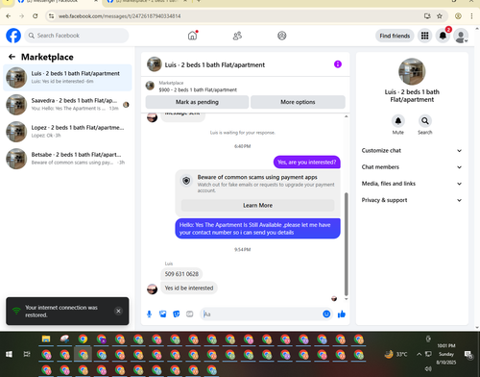This screenshot has height=377, width=480.
Task: View site information icon in address bar
Action: 51,16
